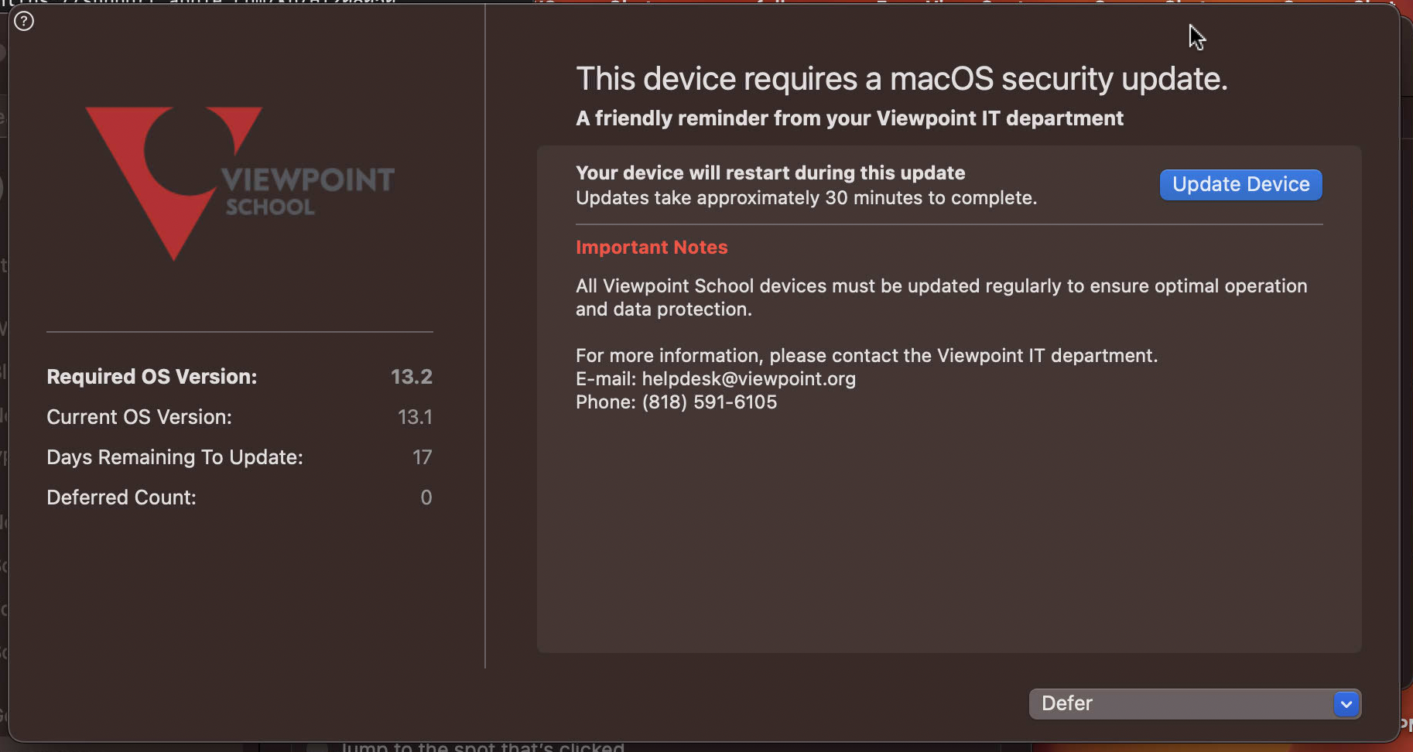Click the blue chevron on Defer dropdown
1413x752 pixels.
click(x=1346, y=704)
